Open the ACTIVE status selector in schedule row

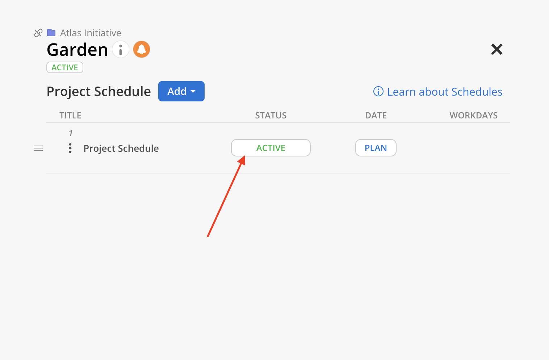point(271,148)
